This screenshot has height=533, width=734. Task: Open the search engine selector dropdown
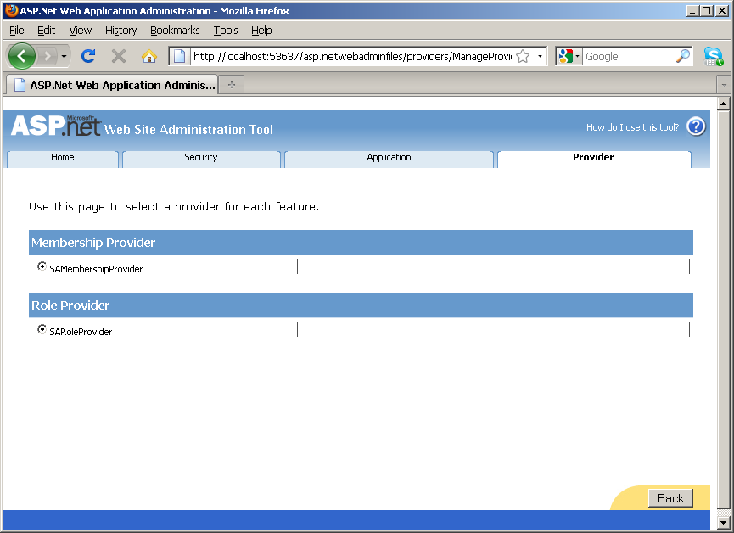577,56
